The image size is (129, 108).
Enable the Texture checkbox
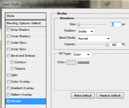[x=12, y=69]
